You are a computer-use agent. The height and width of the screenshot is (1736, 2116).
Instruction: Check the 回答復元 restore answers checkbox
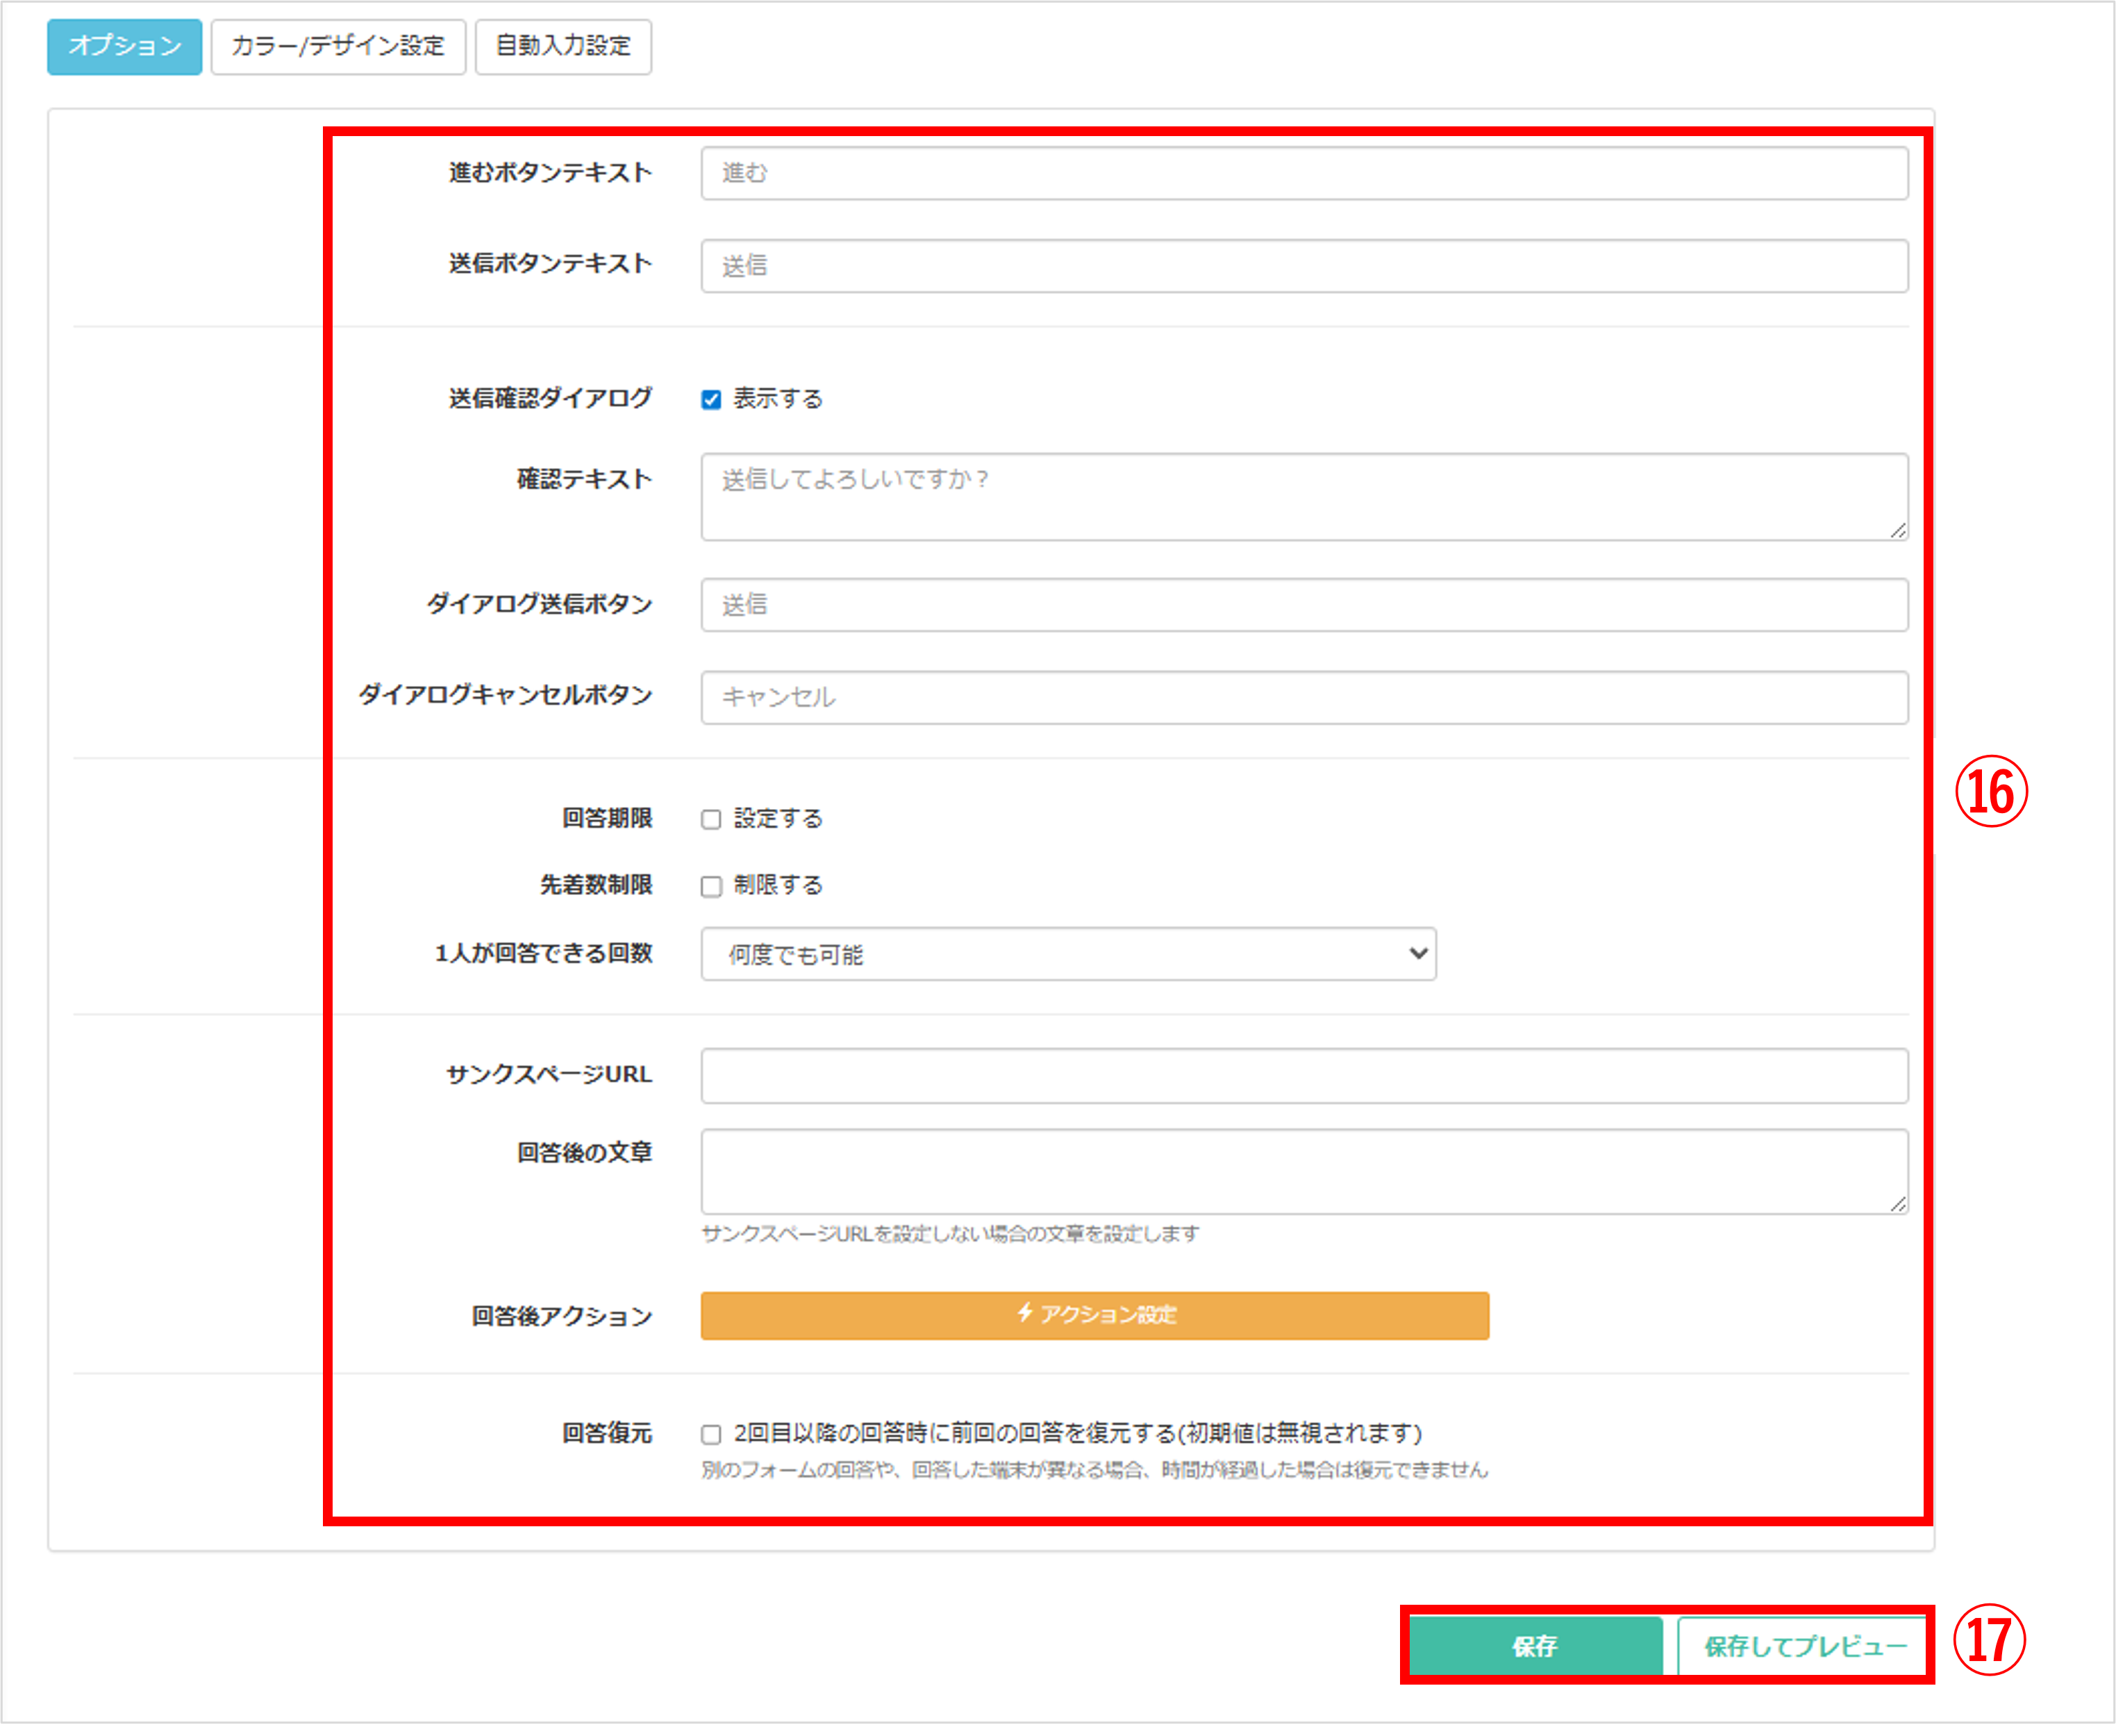(x=710, y=1433)
